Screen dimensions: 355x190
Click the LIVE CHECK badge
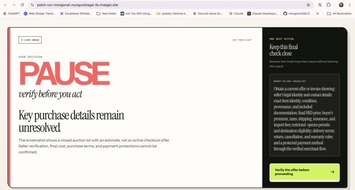[x=30, y=40]
